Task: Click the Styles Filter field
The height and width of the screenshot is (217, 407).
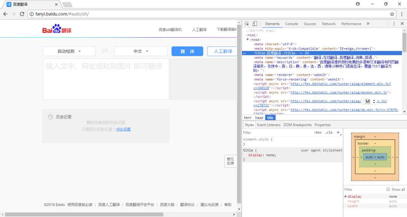Action: (x=278, y=133)
